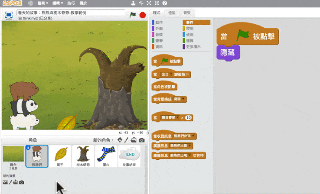Click the yellow leaf on the stage

[x=67, y=122]
